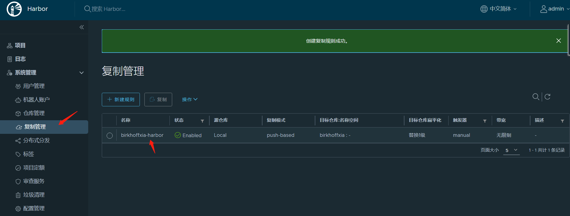This screenshot has height=216, width=570.
Task: Go to 项目定额 menu item
Action: pyautogui.click(x=34, y=168)
